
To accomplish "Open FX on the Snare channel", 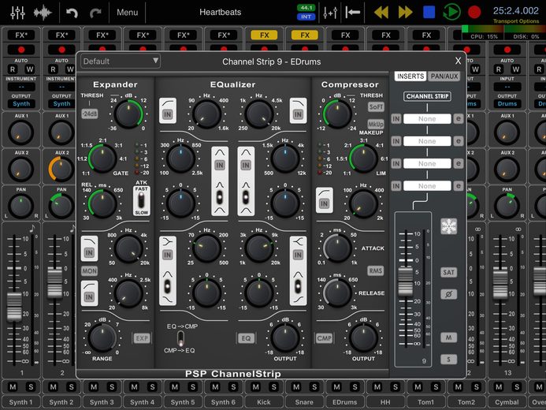I will pos(305,35).
